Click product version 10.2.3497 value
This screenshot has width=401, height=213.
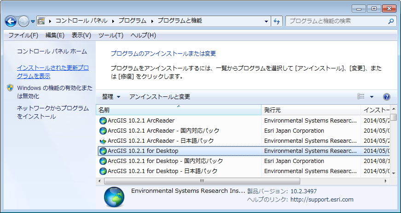pyautogui.click(x=303, y=191)
